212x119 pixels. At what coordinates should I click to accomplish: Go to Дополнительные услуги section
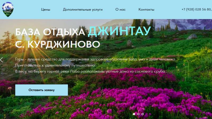pos(83,10)
